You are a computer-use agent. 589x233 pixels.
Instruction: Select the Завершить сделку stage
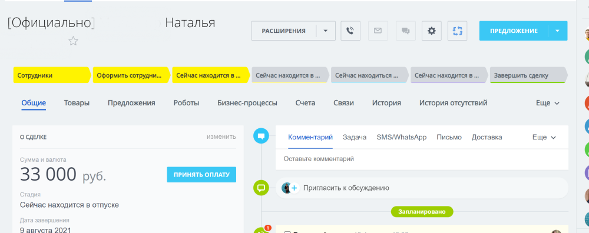pos(528,75)
